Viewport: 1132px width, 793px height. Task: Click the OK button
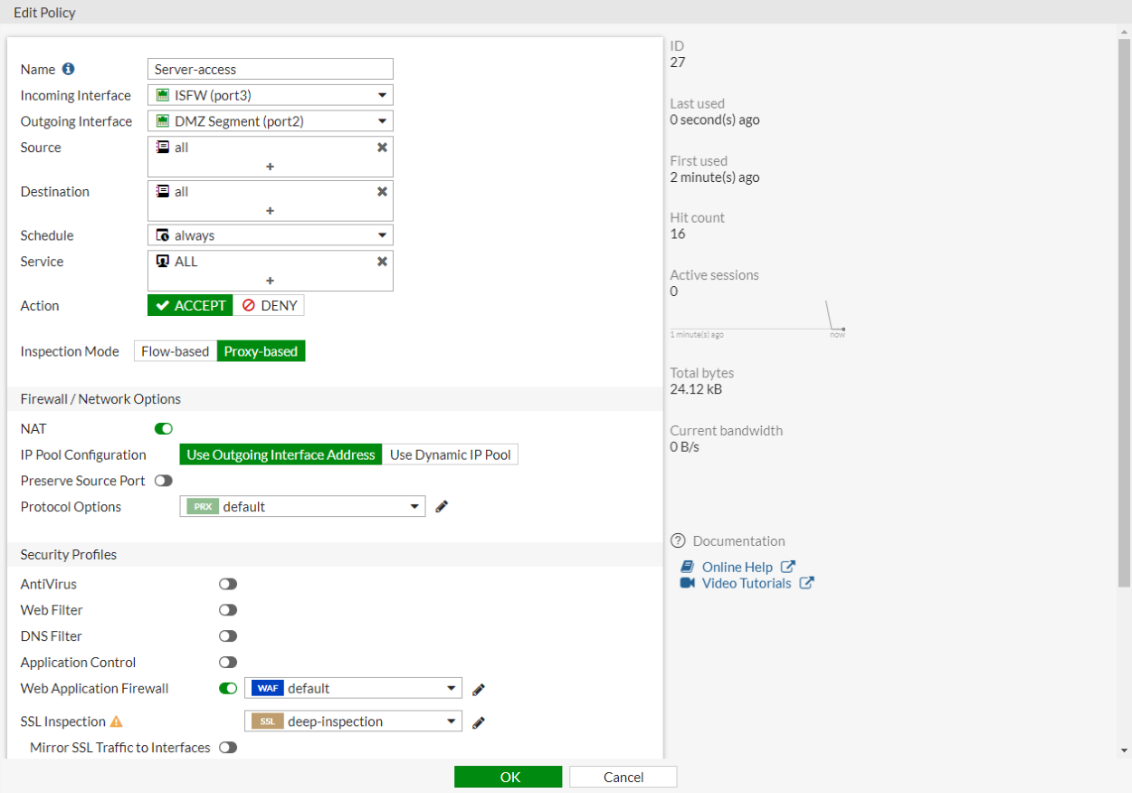tap(509, 777)
